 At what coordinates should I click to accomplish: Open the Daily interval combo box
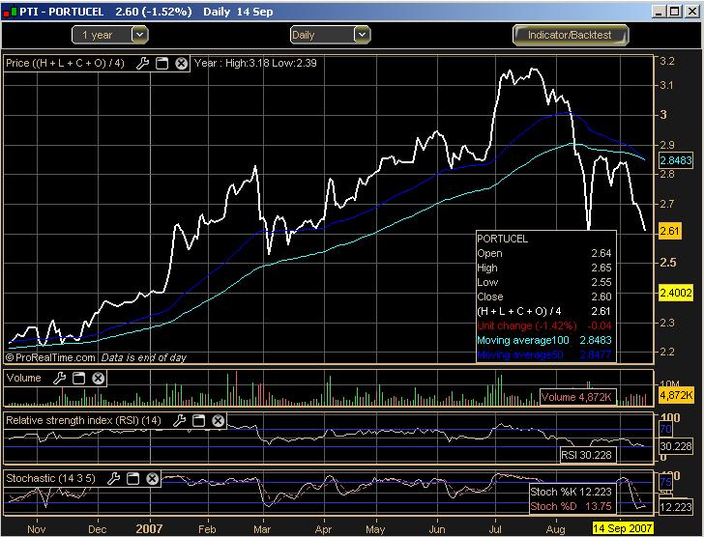pos(331,35)
